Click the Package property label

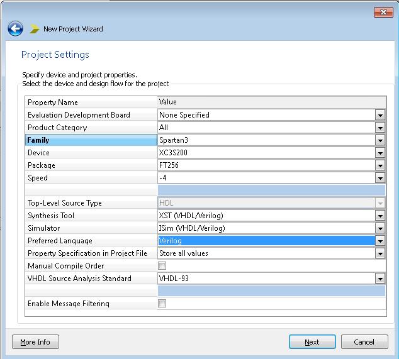click(42, 165)
